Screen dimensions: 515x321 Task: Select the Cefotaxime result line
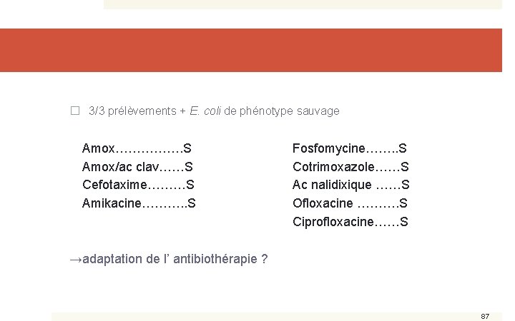coord(139,185)
